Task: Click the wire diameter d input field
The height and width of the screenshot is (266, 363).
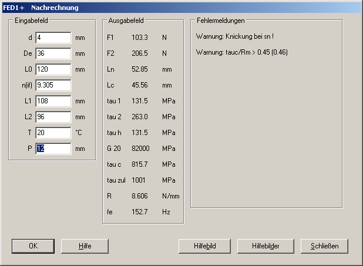Action: (53, 38)
